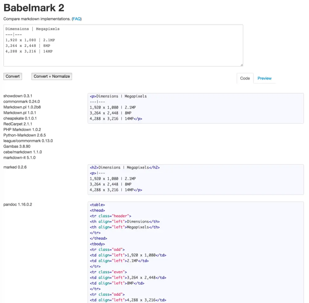Viewport: 309px width, 303px height.
Task: Open the FAQ link
Action: [x=77, y=19]
